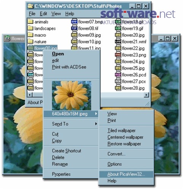The width and height of the screenshot is (183, 189).
Task: Select the landscapes folder icon
Action: (30, 28)
